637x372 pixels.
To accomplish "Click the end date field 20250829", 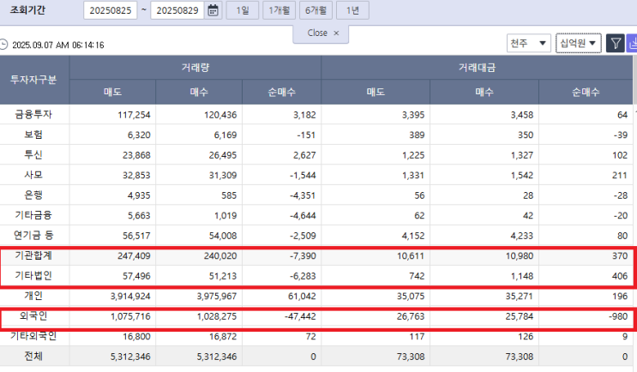I will click(177, 10).
